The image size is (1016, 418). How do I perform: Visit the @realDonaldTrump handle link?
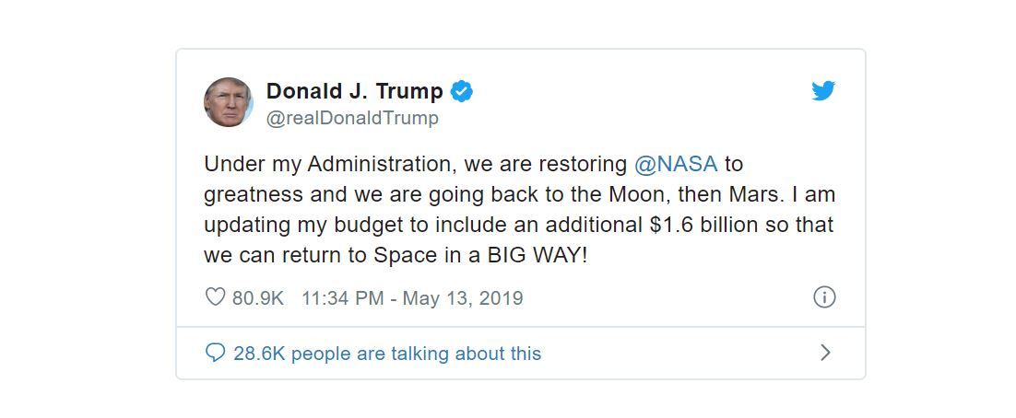pos(352,119)
